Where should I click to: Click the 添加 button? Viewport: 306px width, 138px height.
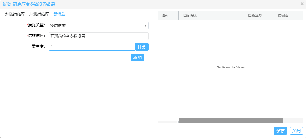(137, 57)
